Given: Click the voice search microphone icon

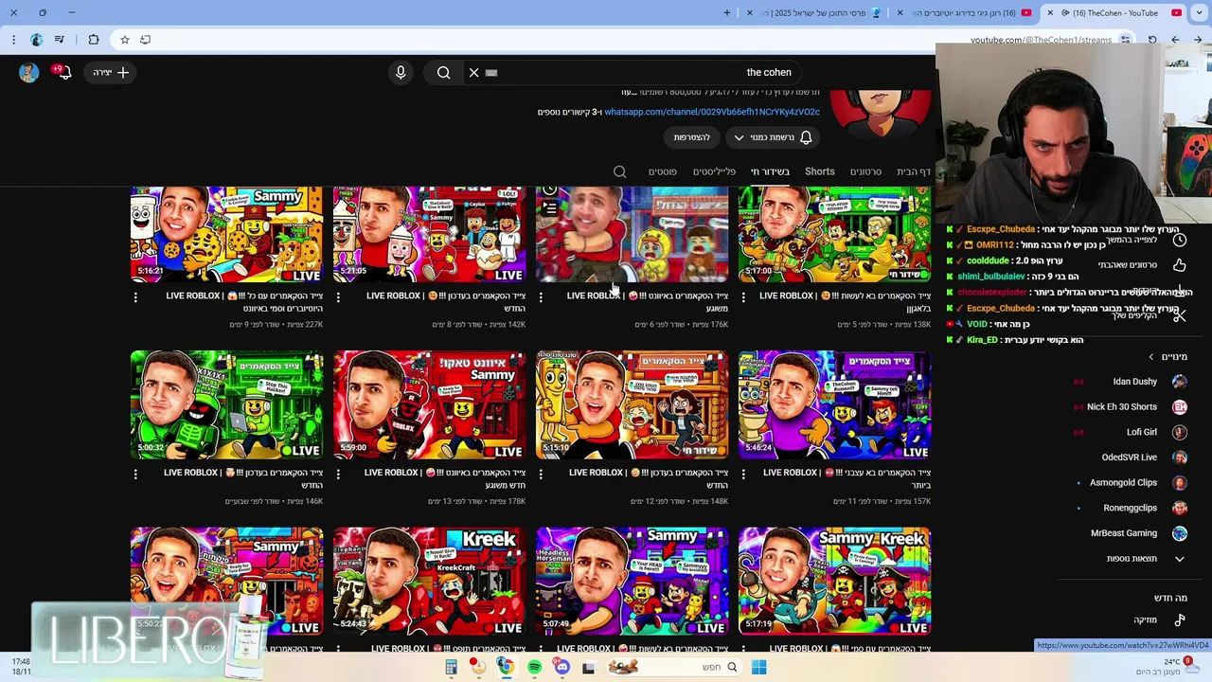Looking at the screenshot, I should pyautogui.click(x=401, y=73).
